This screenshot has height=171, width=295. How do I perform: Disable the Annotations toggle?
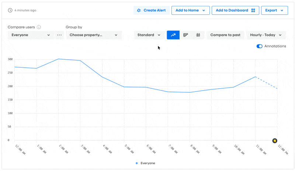tap(259, 46)
